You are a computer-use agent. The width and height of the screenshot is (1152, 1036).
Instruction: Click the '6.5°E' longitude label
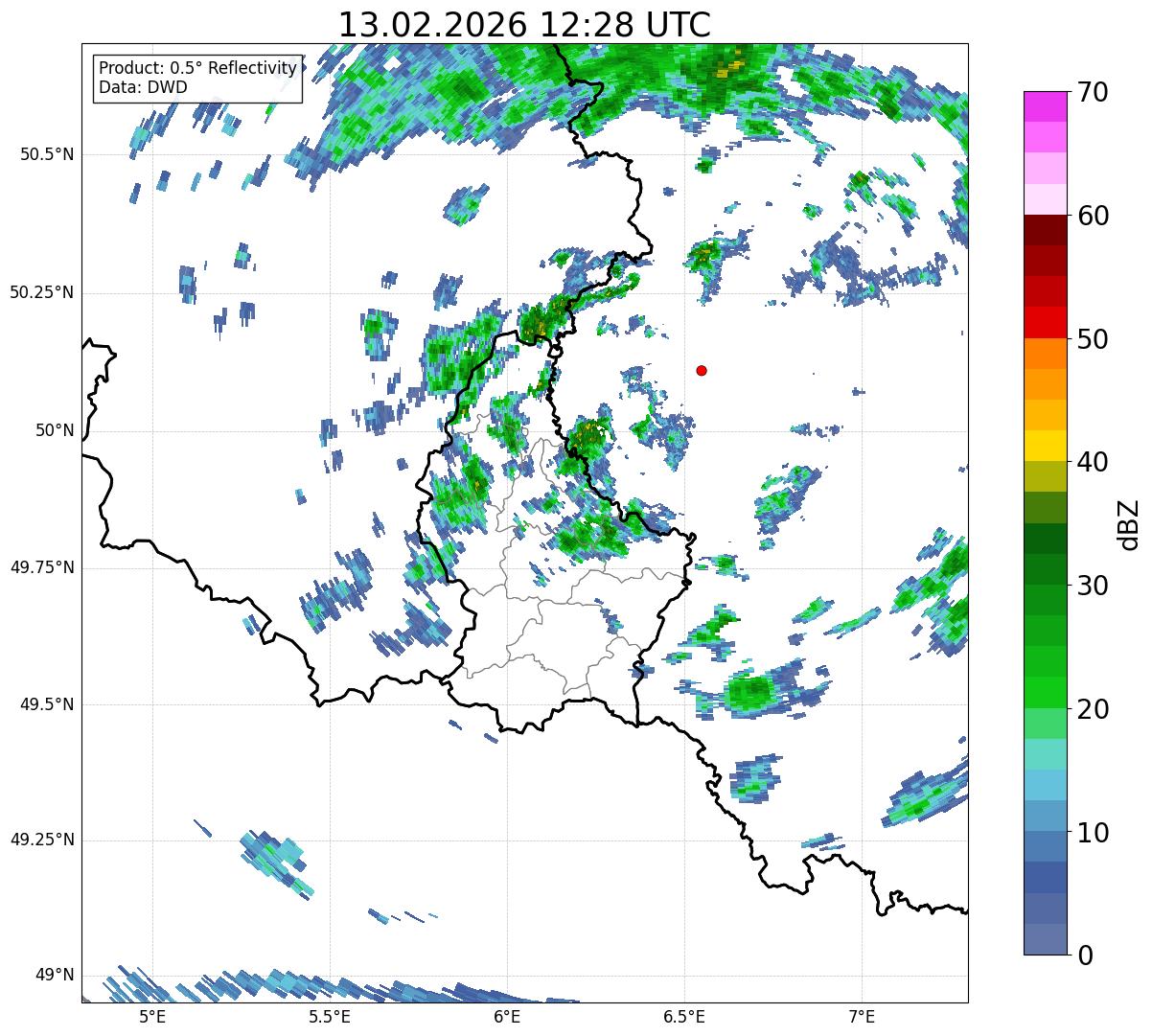click(684, 1016)
